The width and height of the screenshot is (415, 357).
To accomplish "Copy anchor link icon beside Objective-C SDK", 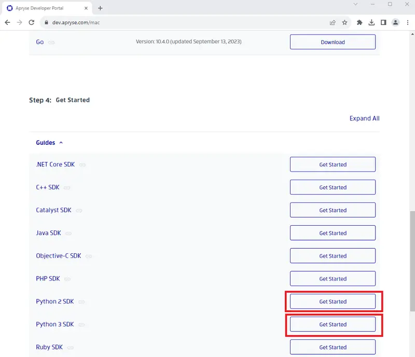I will (89, 256).
